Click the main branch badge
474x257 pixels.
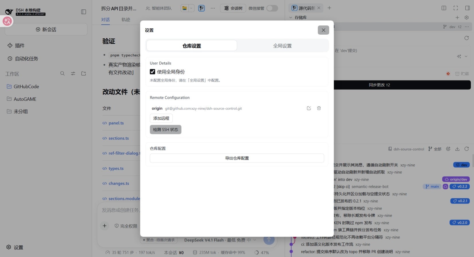(432, 187)
